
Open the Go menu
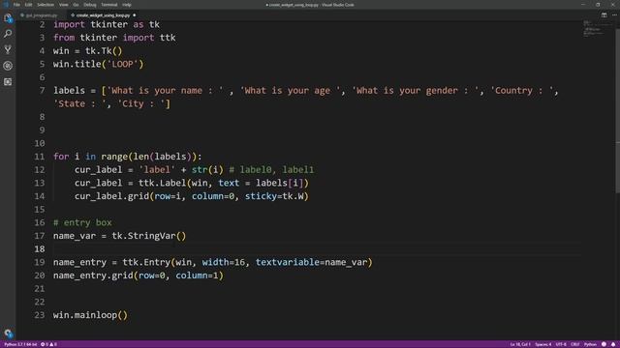point(76,5)
